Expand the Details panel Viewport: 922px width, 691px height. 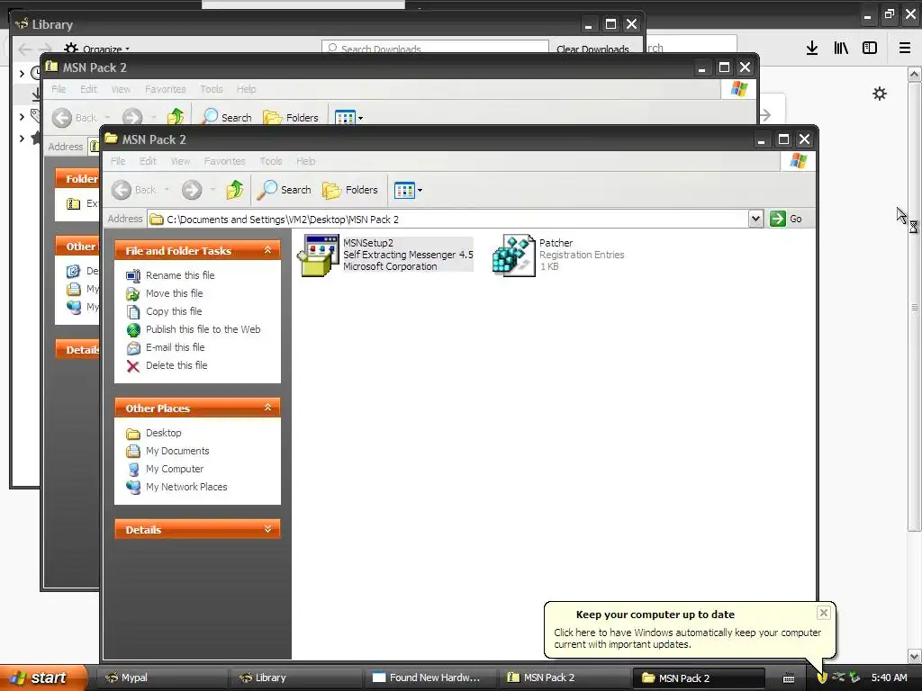click(267, 529)
